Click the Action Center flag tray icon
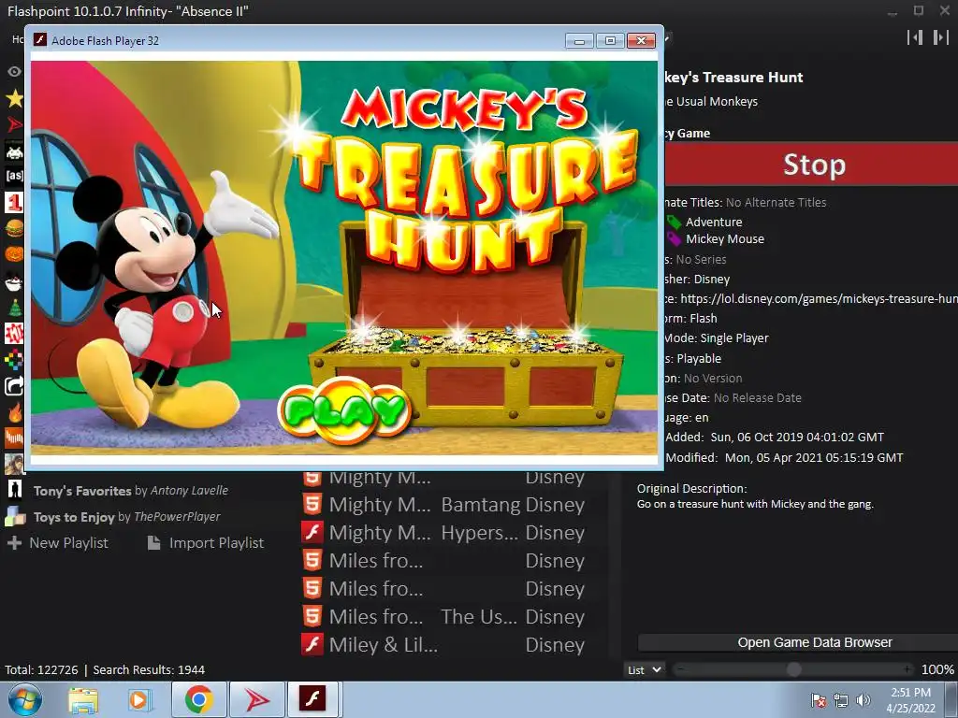958x718 pixels. coord(818,700)
